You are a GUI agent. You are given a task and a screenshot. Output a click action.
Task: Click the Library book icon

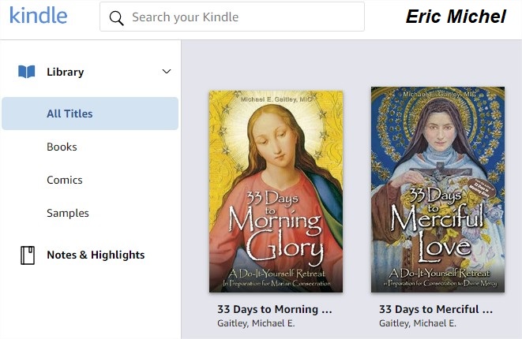[27, 72]
